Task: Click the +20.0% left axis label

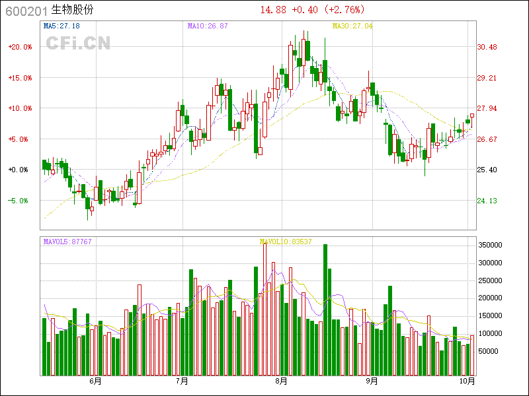Action: (20, 47)
